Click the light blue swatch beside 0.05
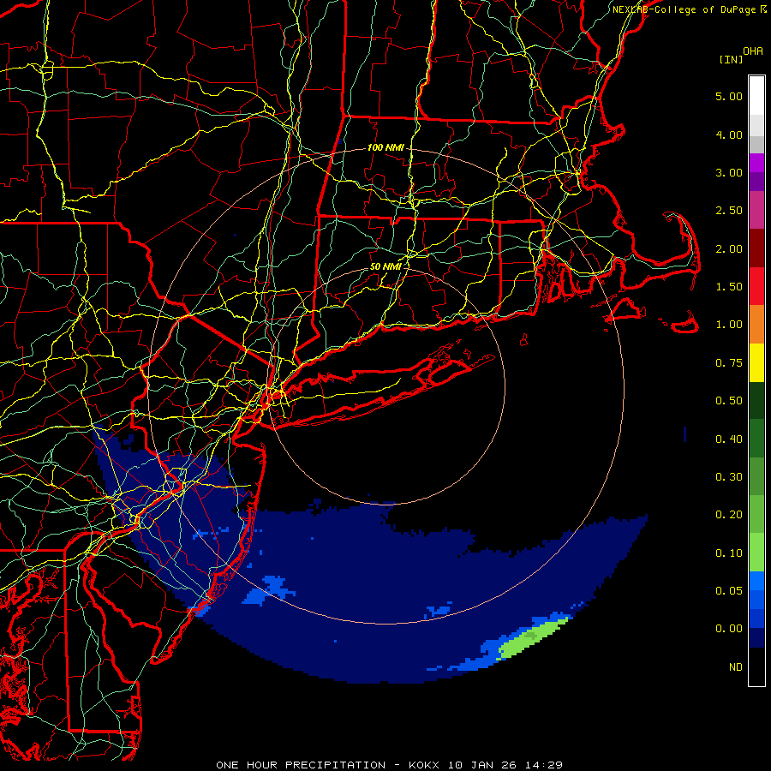This screenshot has height=771, width=771. tap(756, 581)
